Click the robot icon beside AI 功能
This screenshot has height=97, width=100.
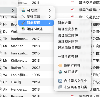click(x=23, y=10)
